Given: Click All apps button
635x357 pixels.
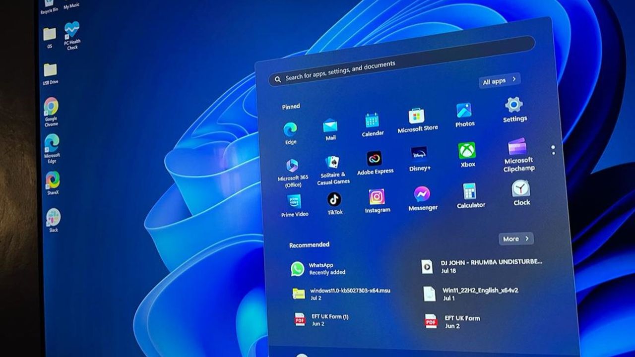Looking at the screenshot, I should pos(500,80).
